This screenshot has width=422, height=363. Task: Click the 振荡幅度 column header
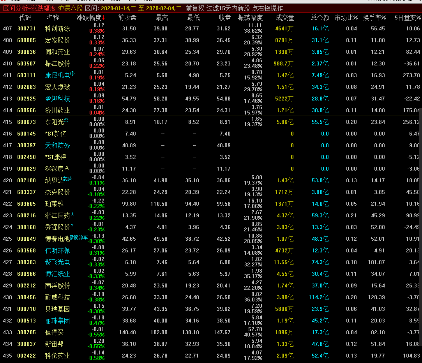tap(250, 18)
